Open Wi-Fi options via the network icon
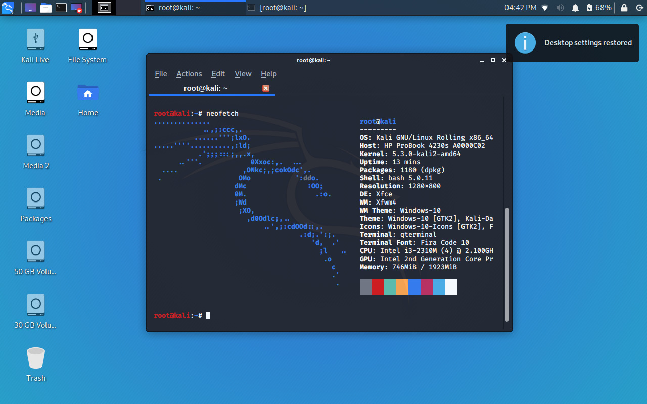This screenshot has height=404, width=647. (544, 8)
